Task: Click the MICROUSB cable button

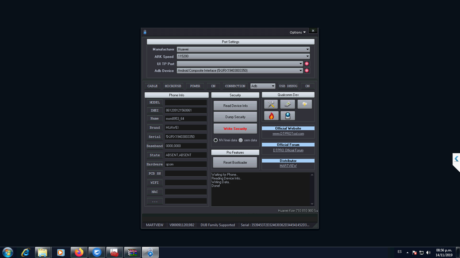Action: [173, 86]
